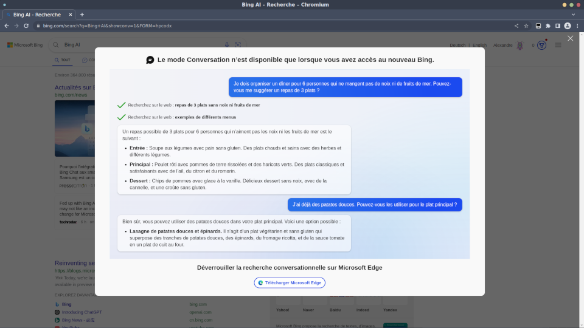Close the Bing AI - Recherche tab
Viewport: 584px width, 328px height.
click(70, 14)
